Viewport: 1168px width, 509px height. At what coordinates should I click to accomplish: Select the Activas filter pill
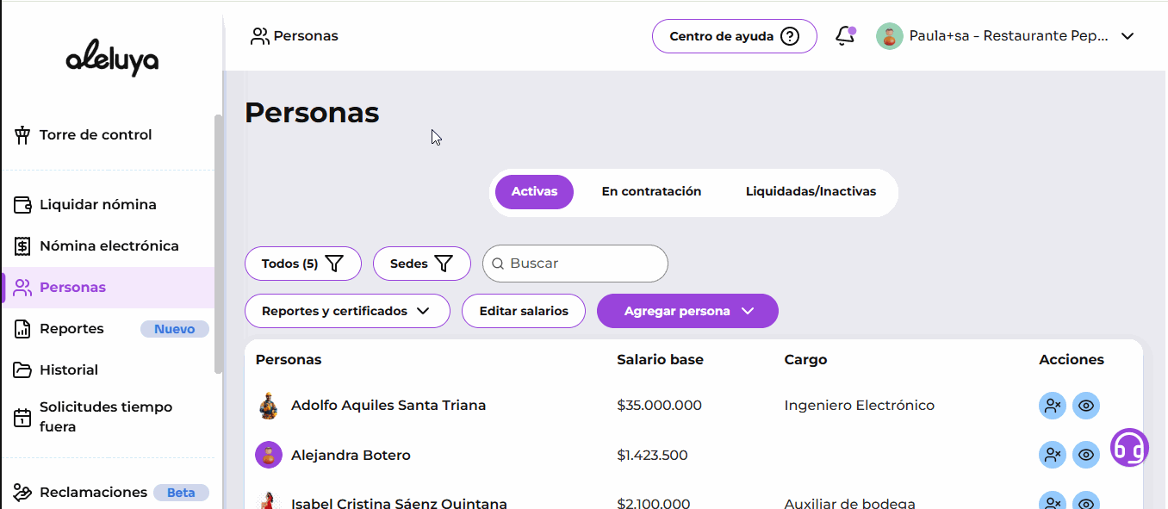(x=534, y=191)
